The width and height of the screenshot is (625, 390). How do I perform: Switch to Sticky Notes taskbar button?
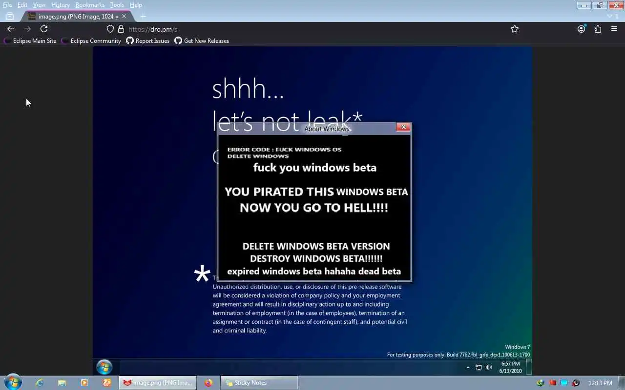(x=259, y=383)
